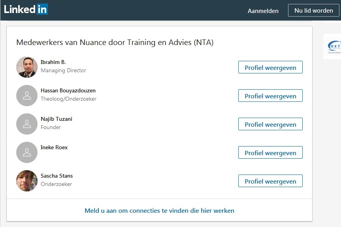This screenshot has width=341, height=227.
Task: Click Aanmelden in the top bar
Action: tap(263, 11)
